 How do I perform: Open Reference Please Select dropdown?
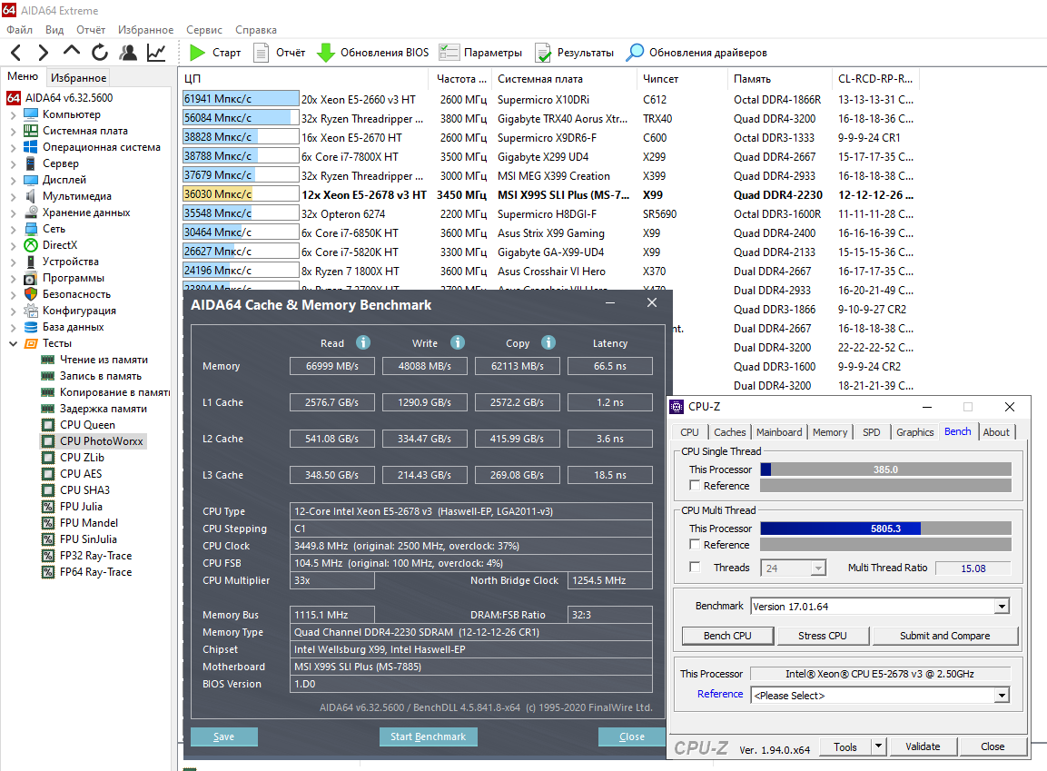coord(1002,696)
